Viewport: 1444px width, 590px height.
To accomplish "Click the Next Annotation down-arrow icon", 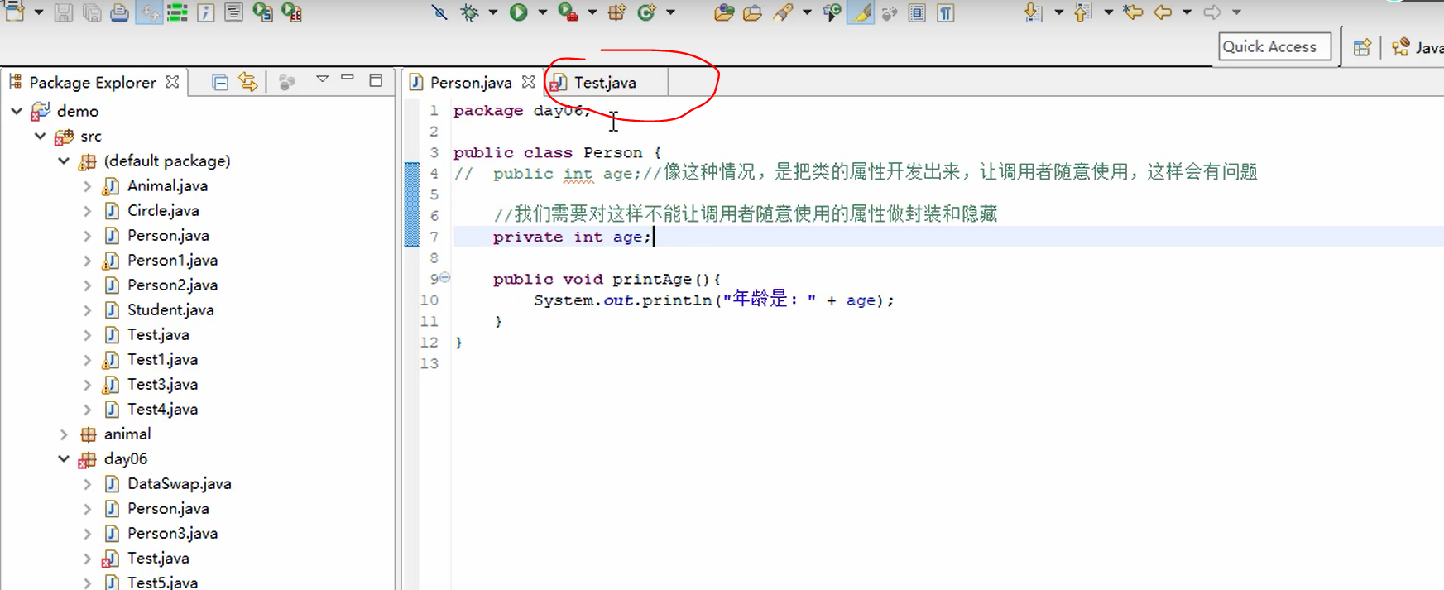I will pos(1033,12).
